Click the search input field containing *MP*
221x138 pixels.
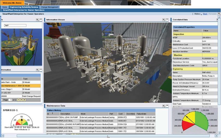[15, 25]
